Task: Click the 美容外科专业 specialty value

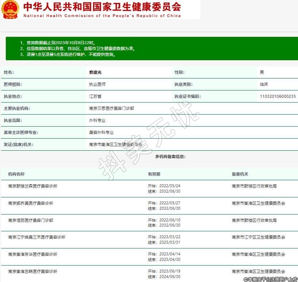Action: 101,132
